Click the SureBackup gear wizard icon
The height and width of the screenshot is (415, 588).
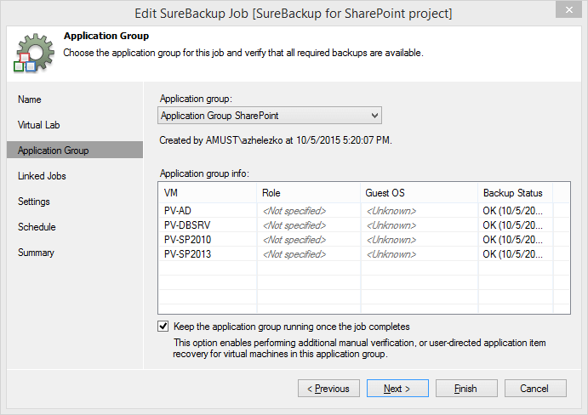click(34, 53)
